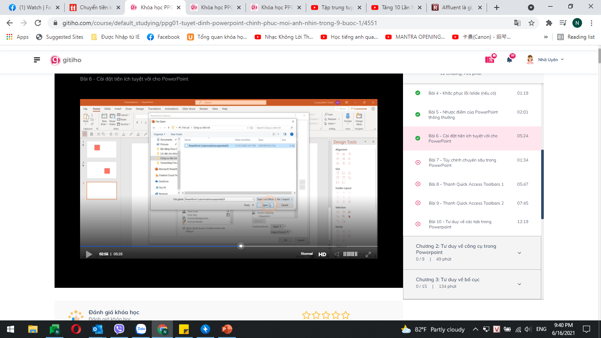Screen dimensions: 601x338
Task: Open Opera from the taskbar
Action: (x=76, y=329)
